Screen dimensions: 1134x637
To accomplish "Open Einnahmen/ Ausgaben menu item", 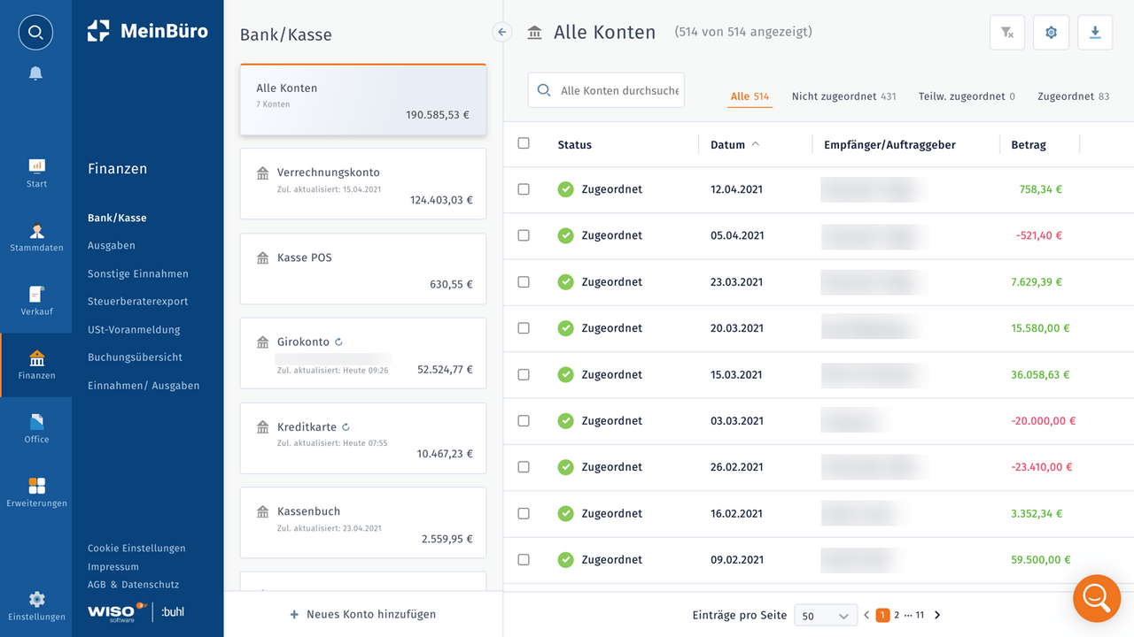I will (144, 386).
